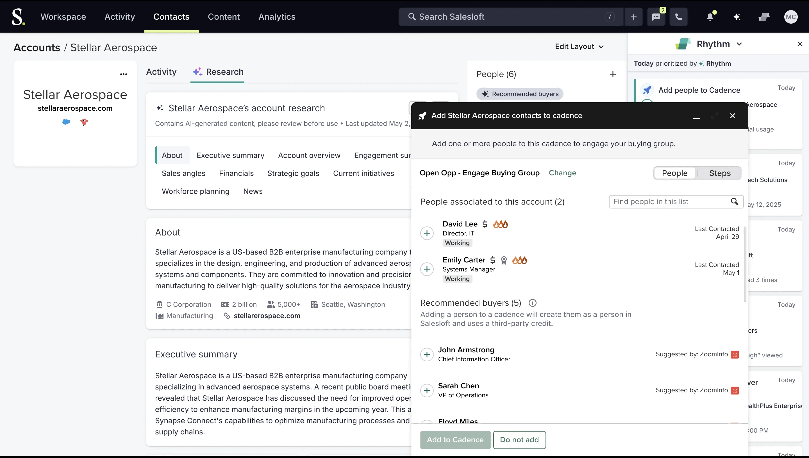
Task: Open the three-dot menu on Stellar Aerospace card
Action: coord(124,74)
